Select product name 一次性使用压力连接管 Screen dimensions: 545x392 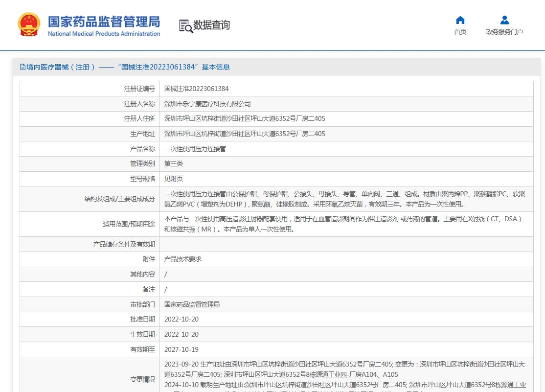click(x=195, y=149)
